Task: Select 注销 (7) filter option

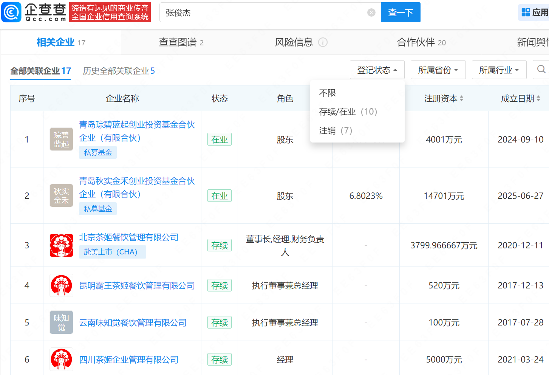Action: tap(335, 131)
